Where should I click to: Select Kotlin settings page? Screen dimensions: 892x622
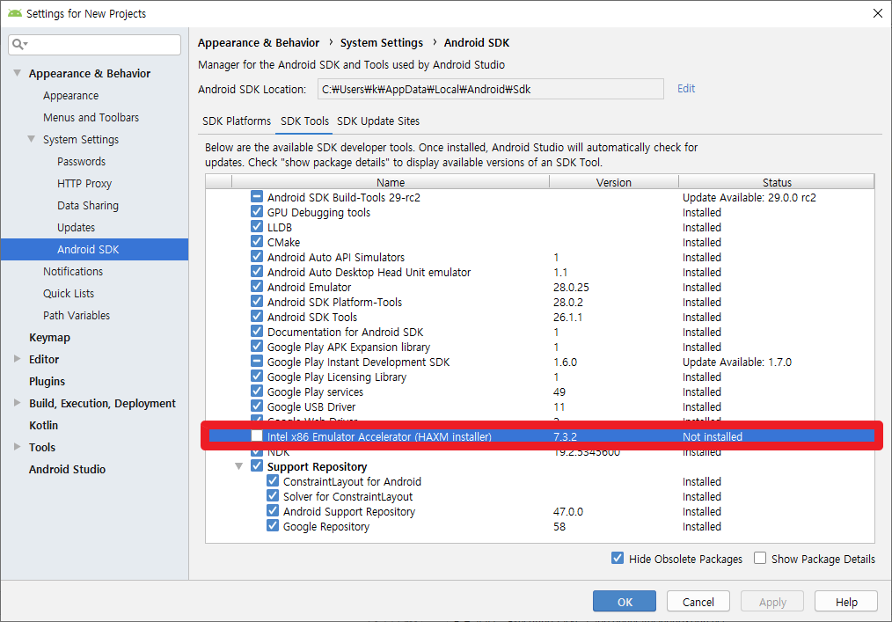click(x=43, y=425)
